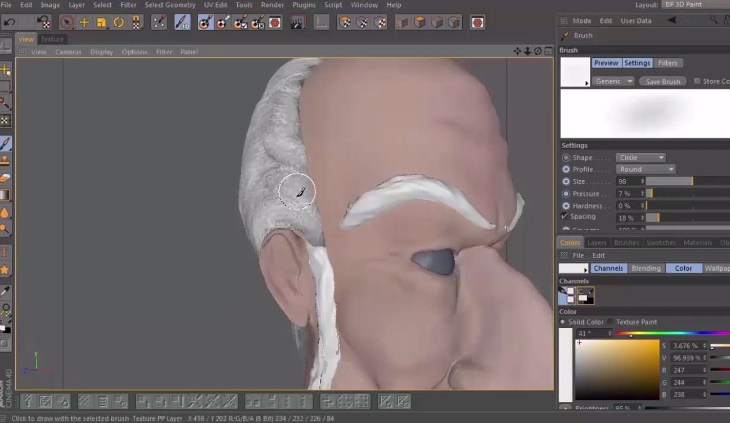Toggle the Store Color checkbox
The image size is (730, 423).
[x=697, y=81]
